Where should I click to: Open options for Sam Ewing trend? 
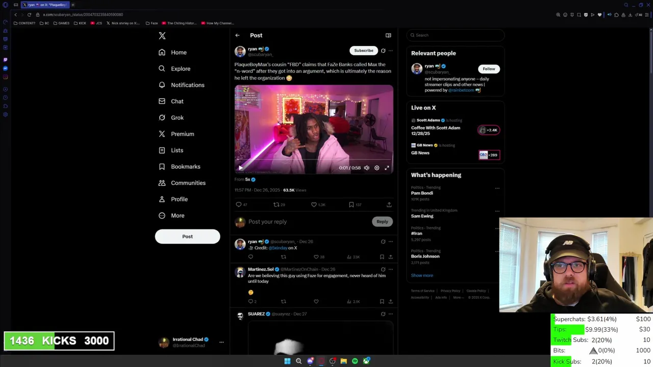point(497,211)
